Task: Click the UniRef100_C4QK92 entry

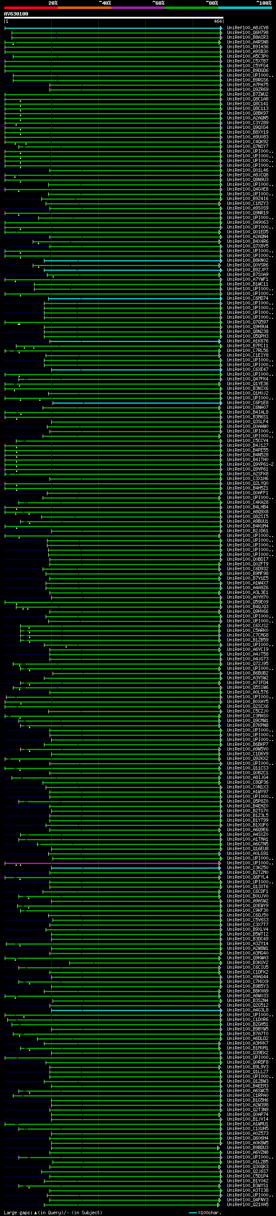Action: pos(247,141)
